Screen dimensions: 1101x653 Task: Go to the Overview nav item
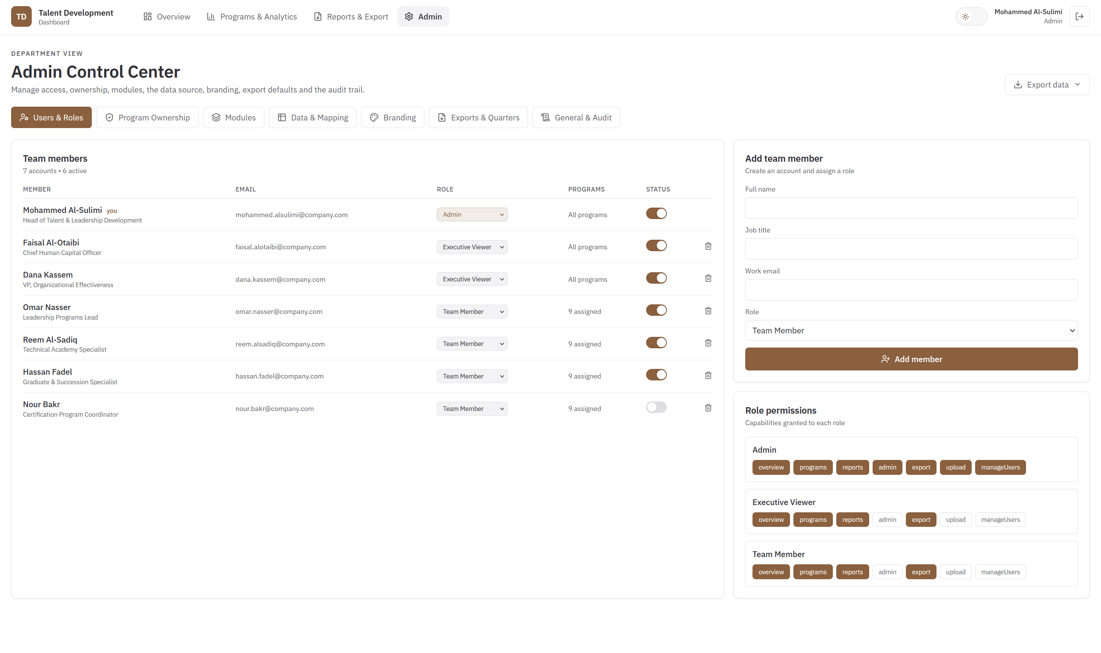point(166,16)
